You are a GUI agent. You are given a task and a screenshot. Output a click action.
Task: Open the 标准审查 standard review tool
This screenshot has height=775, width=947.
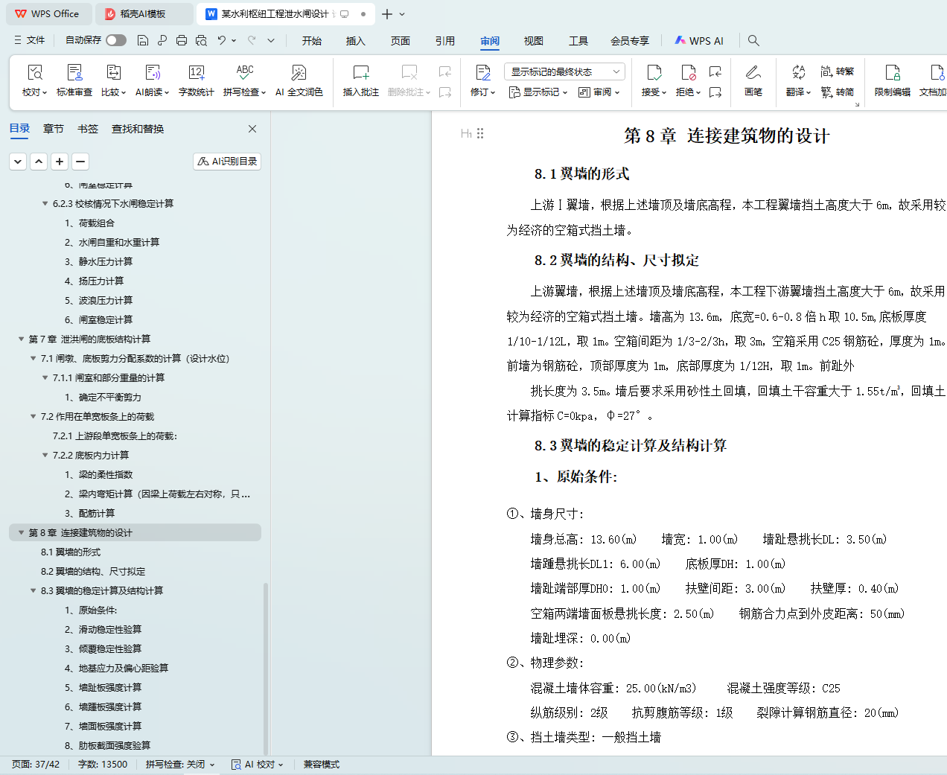click(74, 73)
